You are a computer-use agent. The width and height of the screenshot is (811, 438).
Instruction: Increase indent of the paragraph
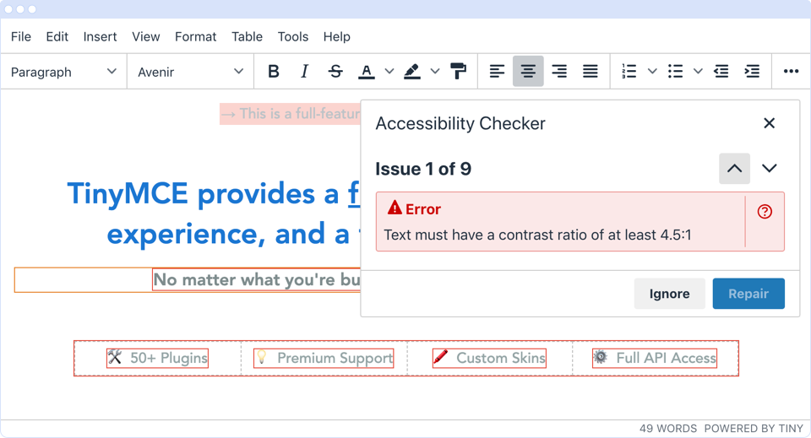pyautogui.click(x=752, y=71)
